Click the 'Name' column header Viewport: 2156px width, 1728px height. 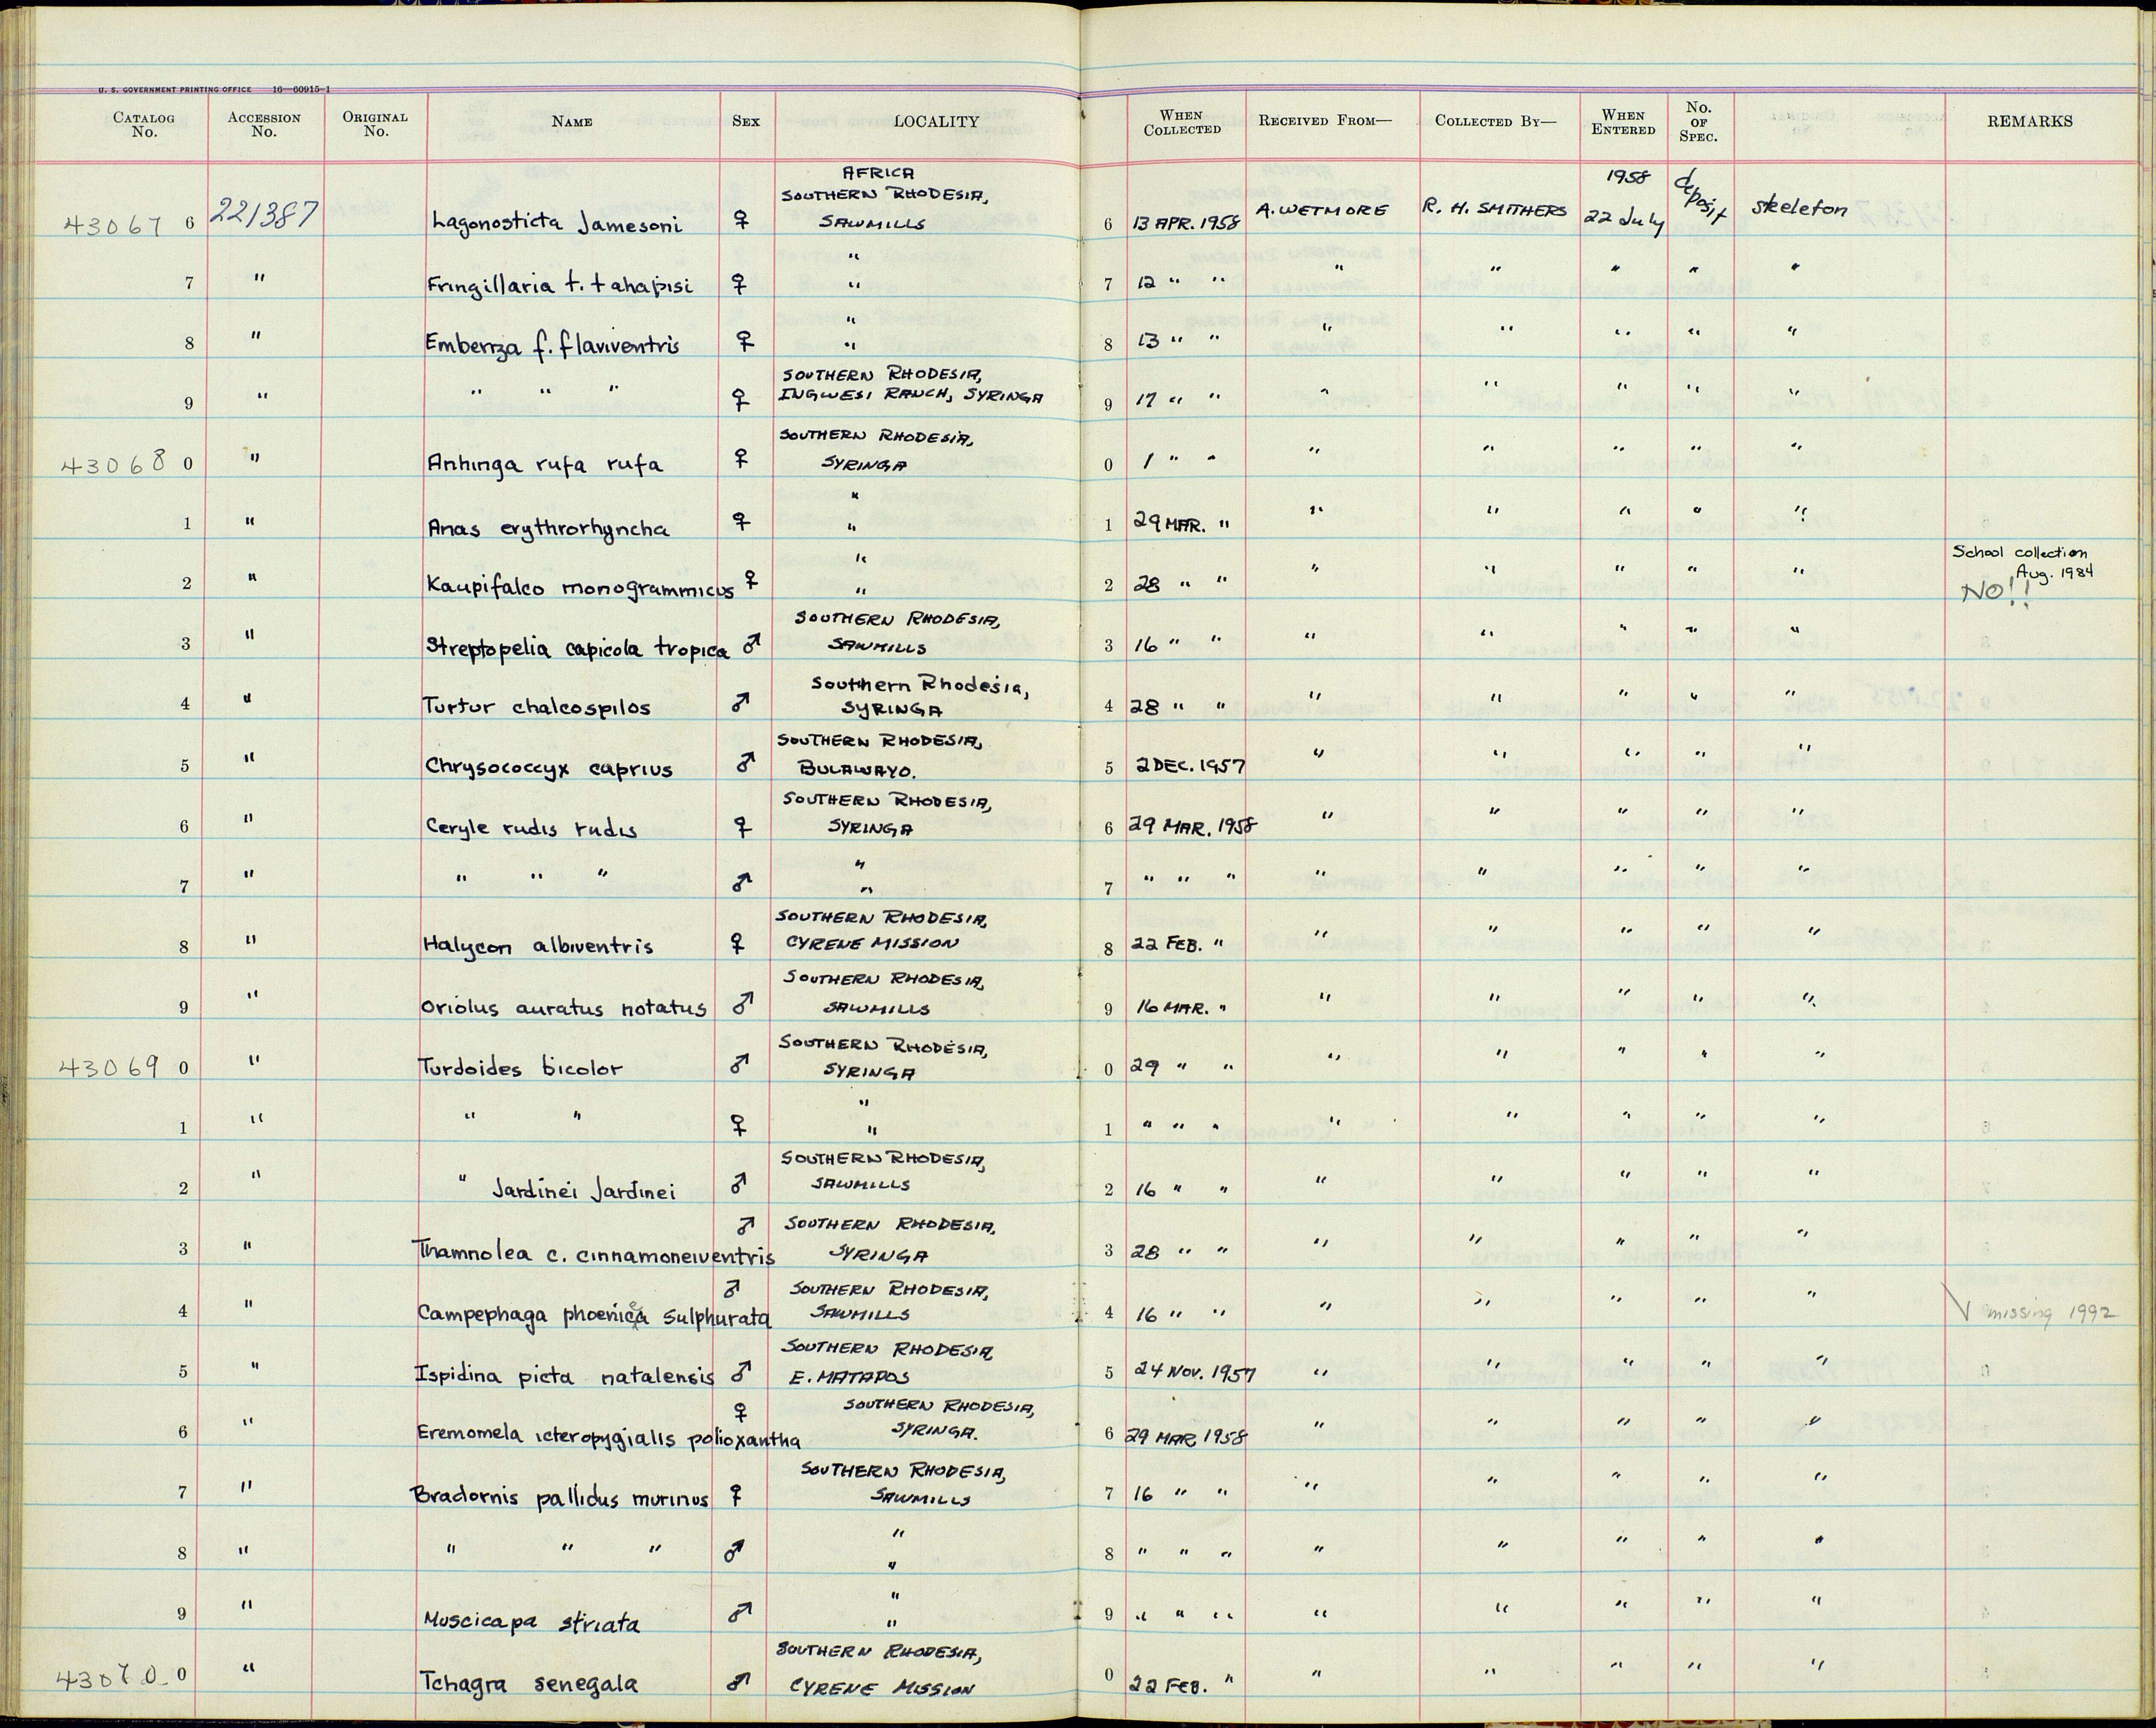pos(572,122)
